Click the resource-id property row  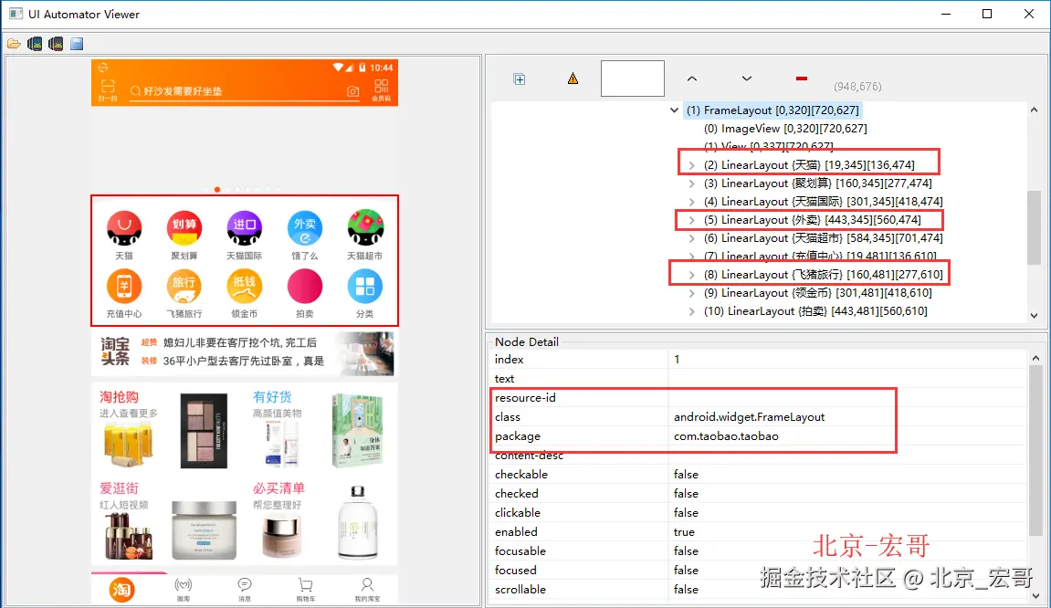[x=758, y=397]
